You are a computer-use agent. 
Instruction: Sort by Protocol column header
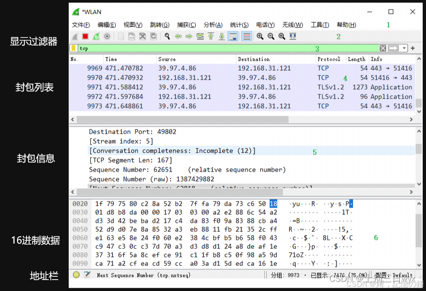tap(331, 59)
